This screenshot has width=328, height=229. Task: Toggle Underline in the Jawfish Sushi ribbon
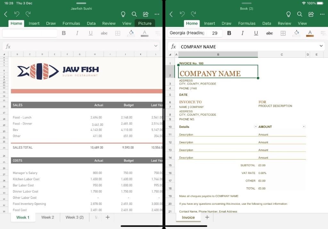[x=91, y=33]
